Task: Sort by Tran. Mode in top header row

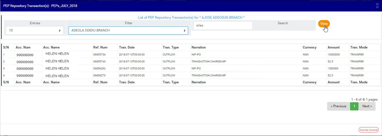Action: (x=359, y=47)
